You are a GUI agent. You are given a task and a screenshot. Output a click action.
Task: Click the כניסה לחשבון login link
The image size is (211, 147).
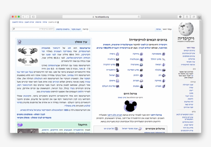click(x=18, y=22)
